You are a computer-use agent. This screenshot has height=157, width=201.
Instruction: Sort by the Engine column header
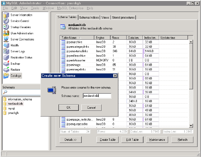102,38
